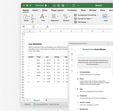Open the Cell Styles dropdown
Viewport: 113px width, 111px height.
(81, 22)
